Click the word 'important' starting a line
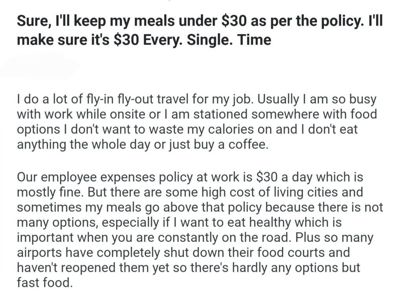 (48, 237)
